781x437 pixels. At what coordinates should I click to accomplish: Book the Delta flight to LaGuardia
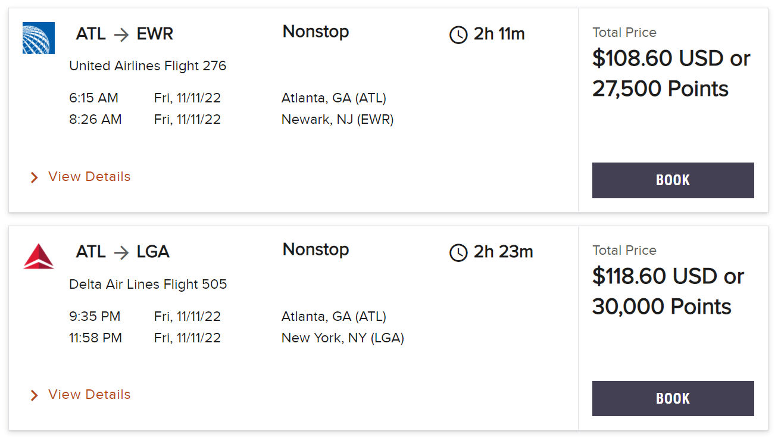[x=673, y=398]
